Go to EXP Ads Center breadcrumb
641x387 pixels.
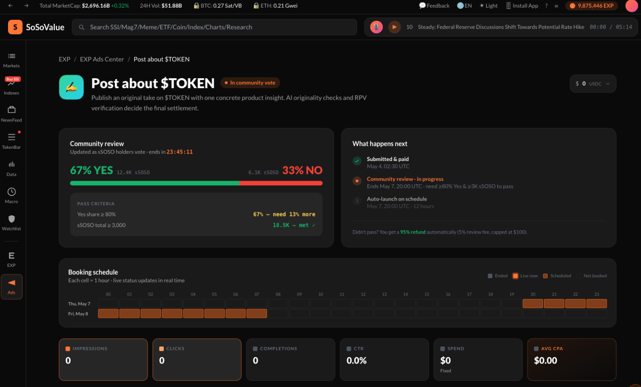tap(102, 59)
